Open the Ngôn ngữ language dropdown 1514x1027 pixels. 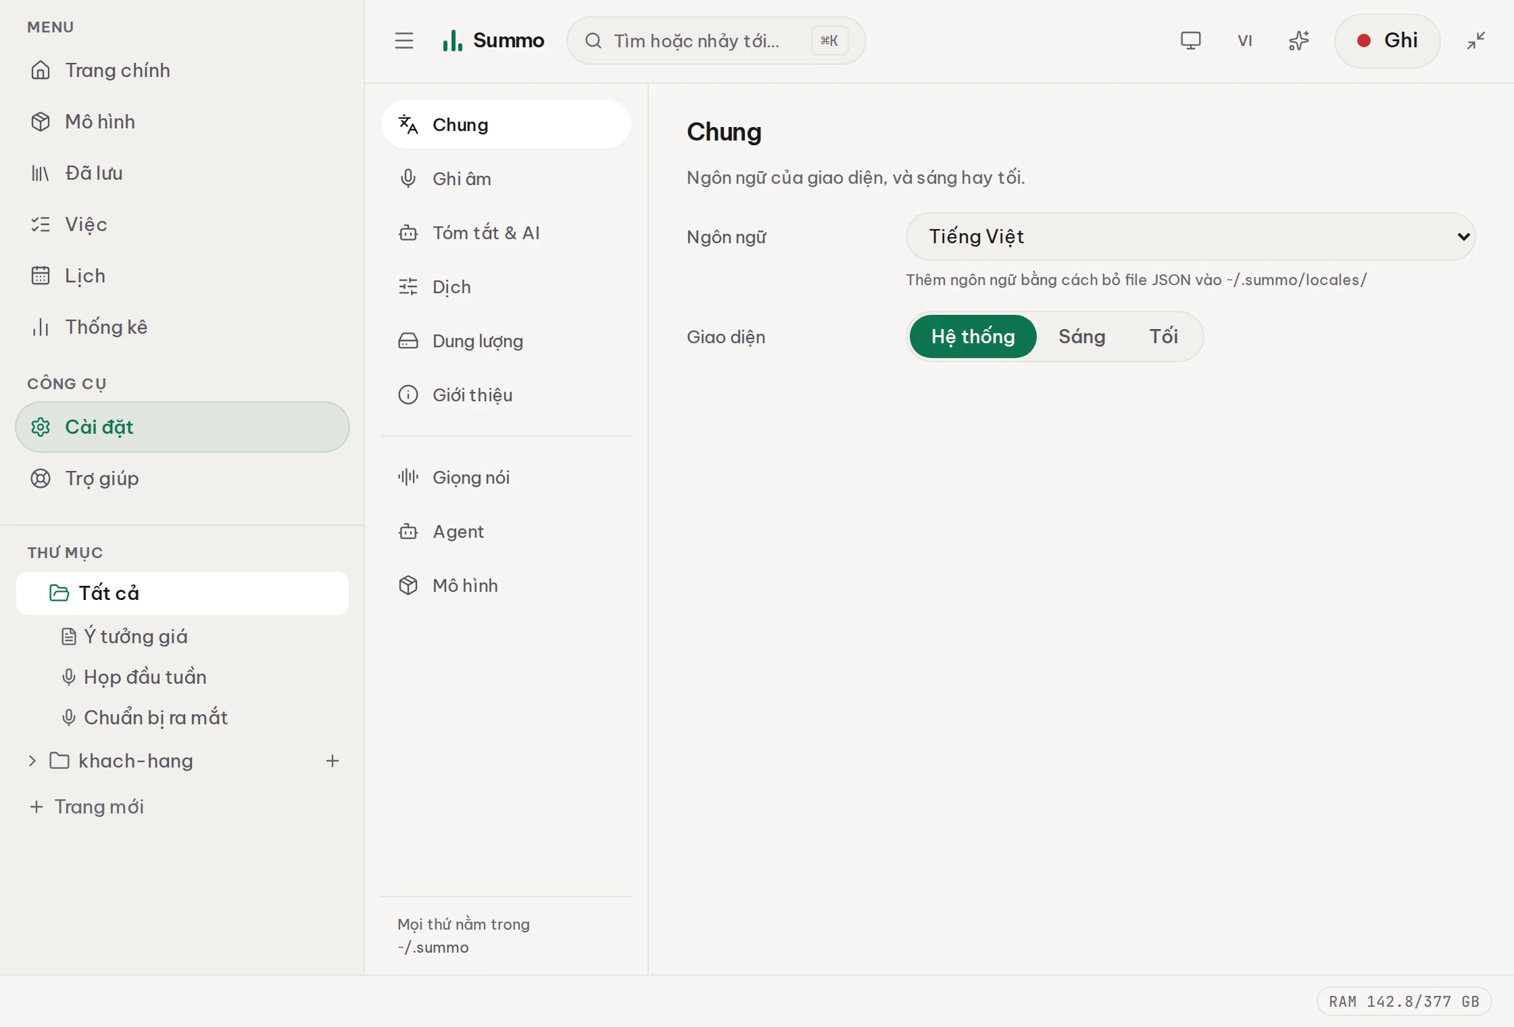point(1190,236)
